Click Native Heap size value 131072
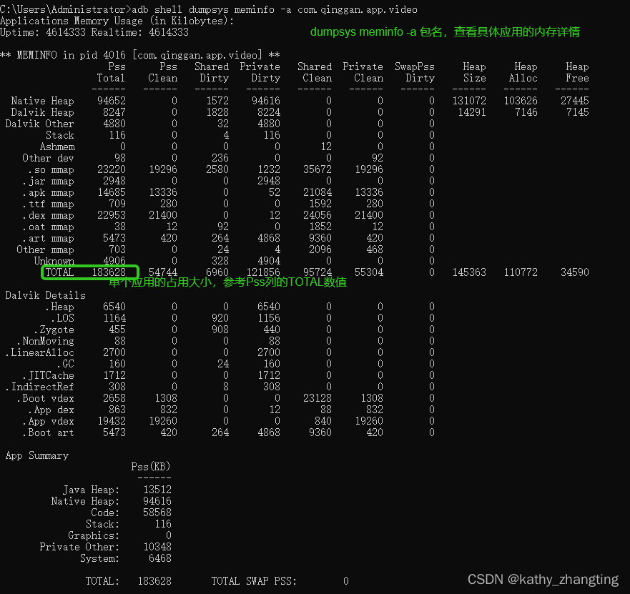 point(469,101)
